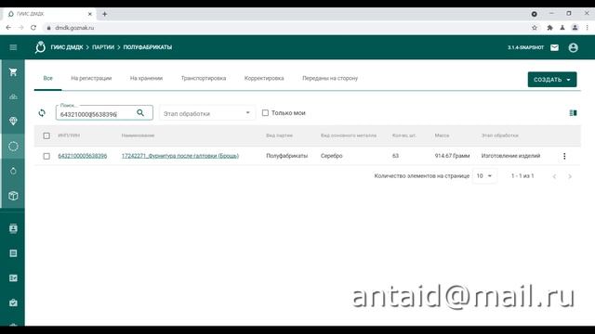Open the mail messages icon
This screenshot has height=334, width=595.
pyautogui.click(x=554, y=47)
